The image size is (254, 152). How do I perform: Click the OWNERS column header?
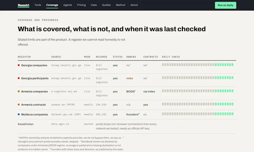(x=131, y=57)
